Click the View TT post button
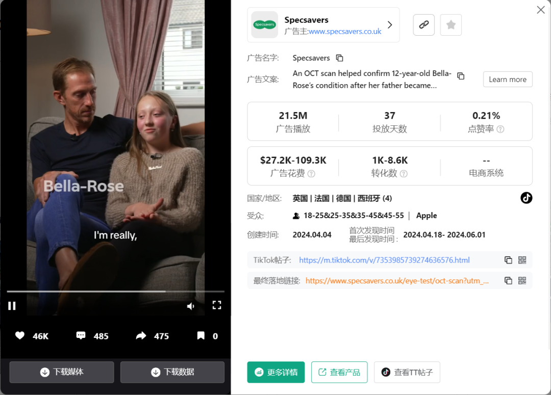Viewport: 551px width, 395px height. (x=407, y=372)
